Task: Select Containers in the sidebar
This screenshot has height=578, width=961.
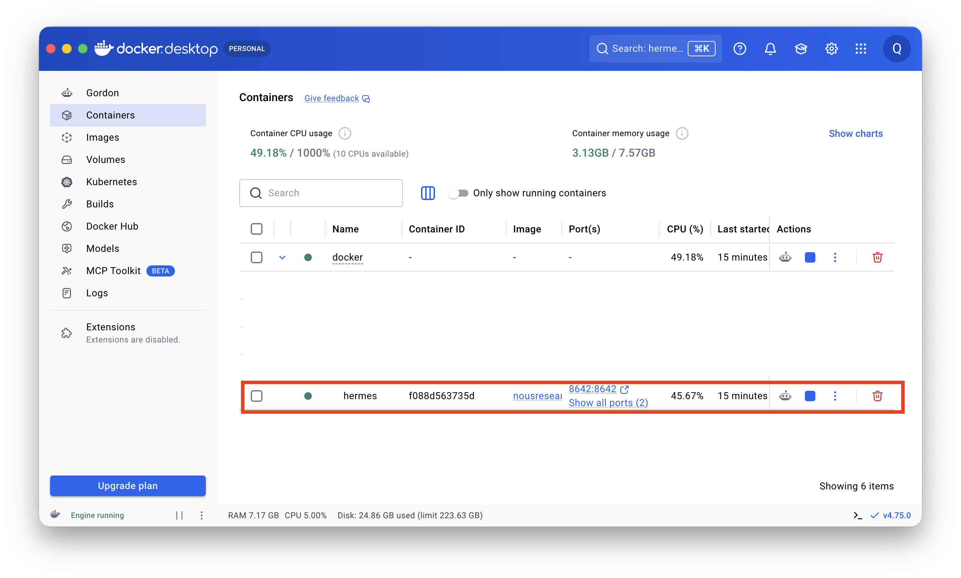Action: tap(128, 115)
